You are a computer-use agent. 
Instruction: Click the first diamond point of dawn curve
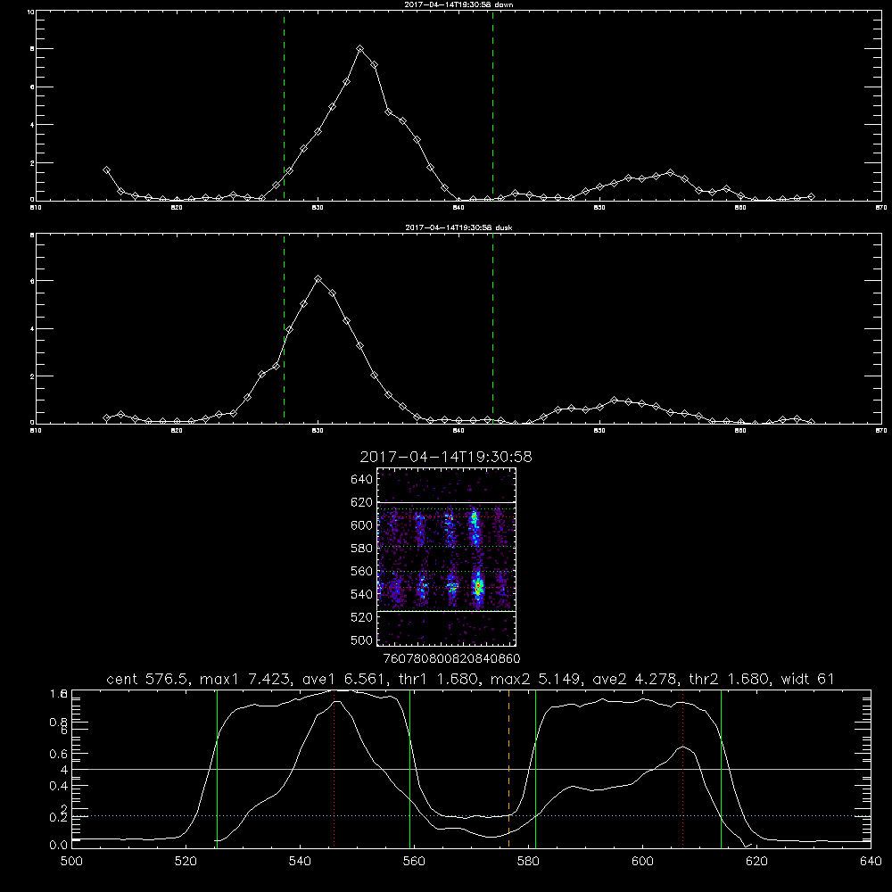[x=106, y=169]
